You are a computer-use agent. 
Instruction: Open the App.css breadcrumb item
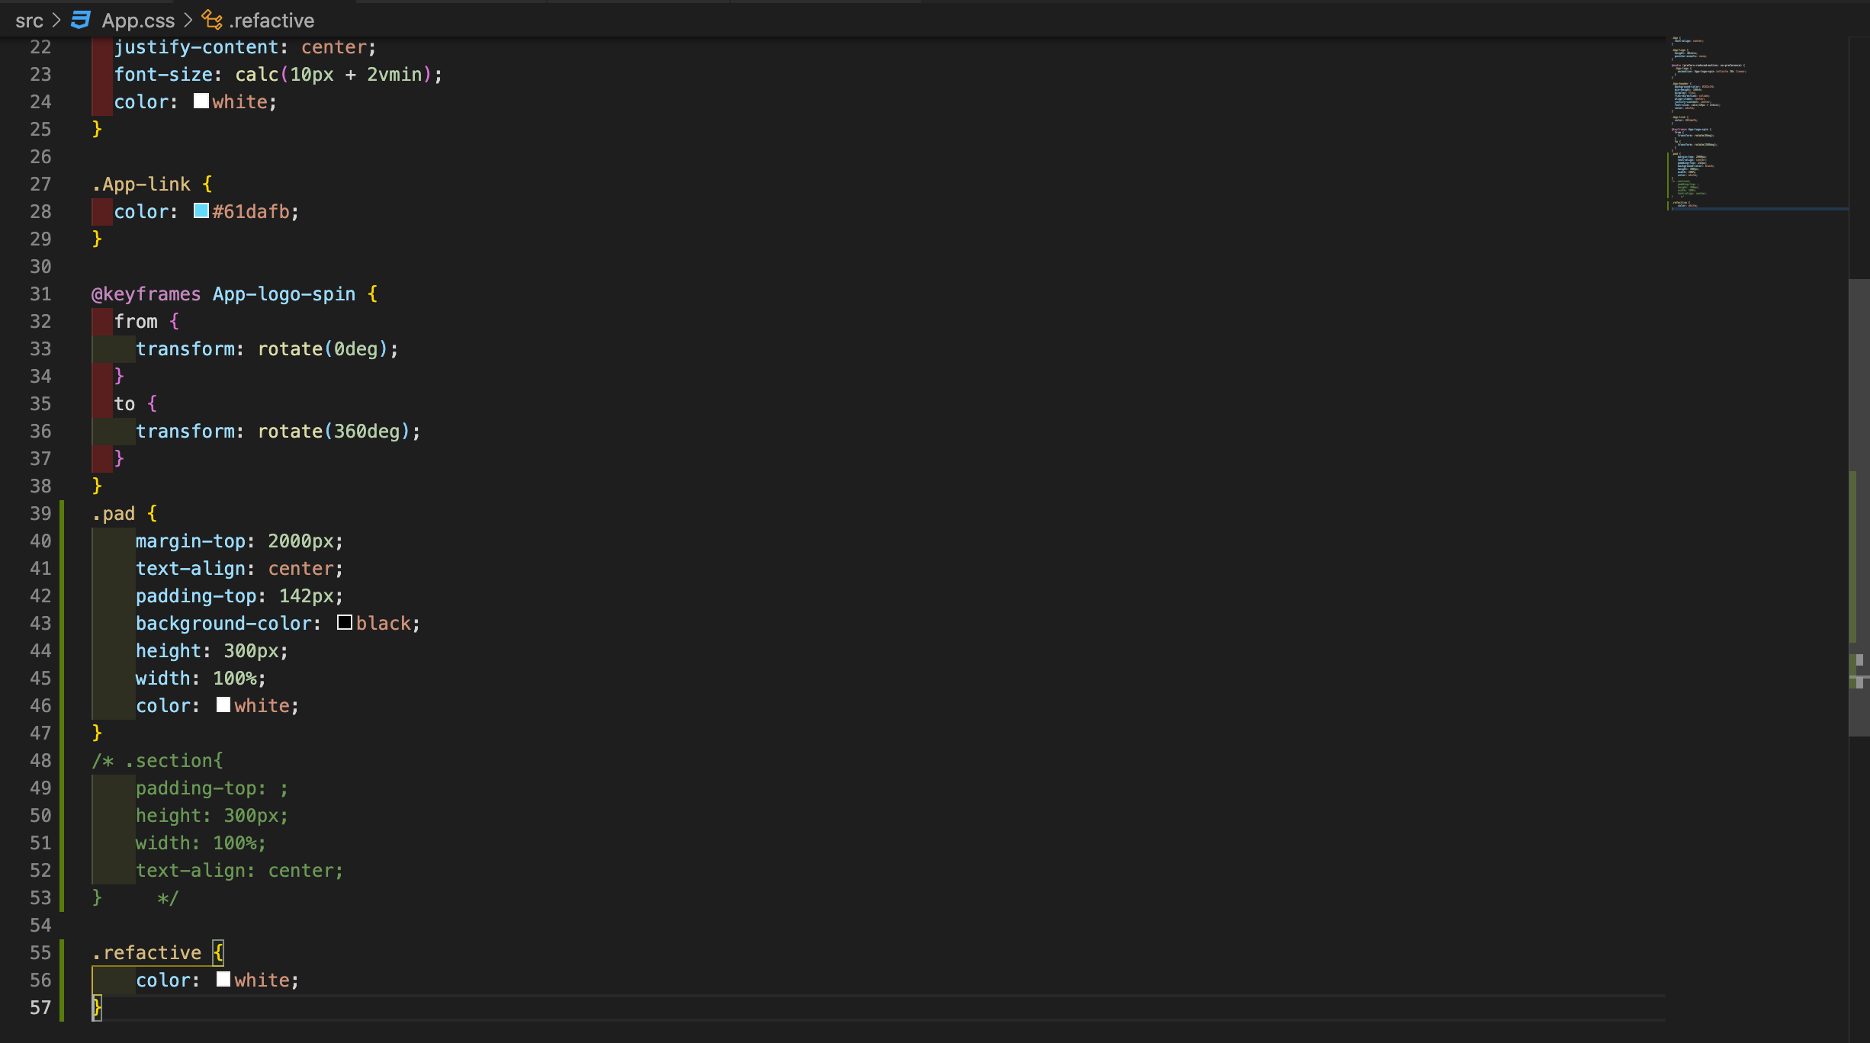(x=138, y=20)
